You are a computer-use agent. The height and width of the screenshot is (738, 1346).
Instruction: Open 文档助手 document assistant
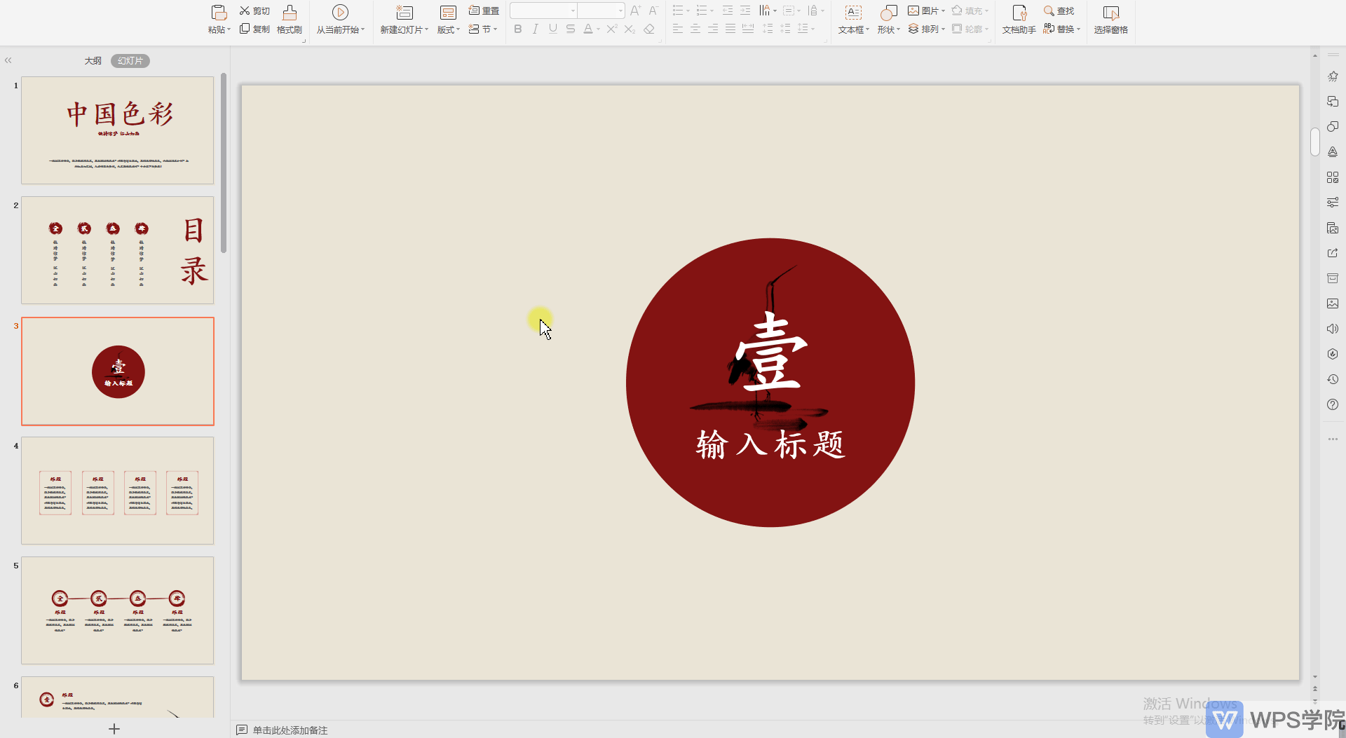1019,20
